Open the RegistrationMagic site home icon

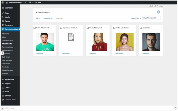(7, 2)
